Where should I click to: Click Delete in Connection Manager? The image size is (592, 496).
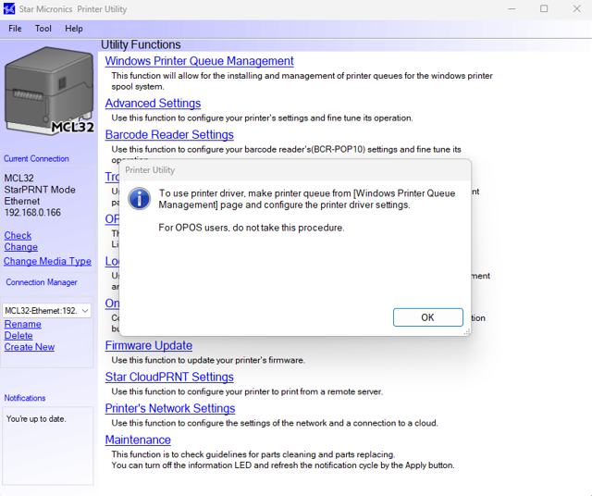pos(18,336)
